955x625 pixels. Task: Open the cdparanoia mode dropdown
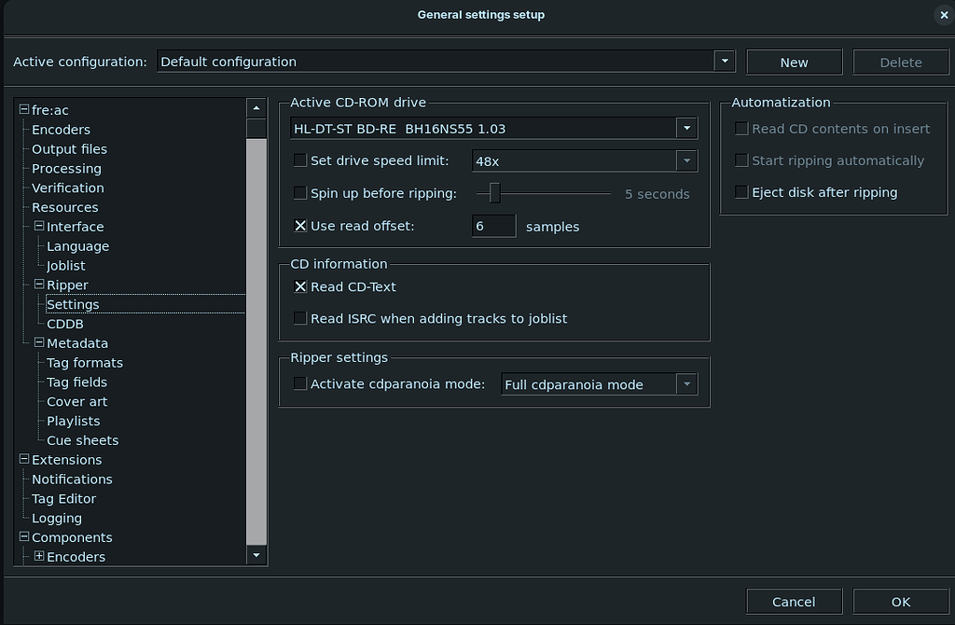(687, 383)
